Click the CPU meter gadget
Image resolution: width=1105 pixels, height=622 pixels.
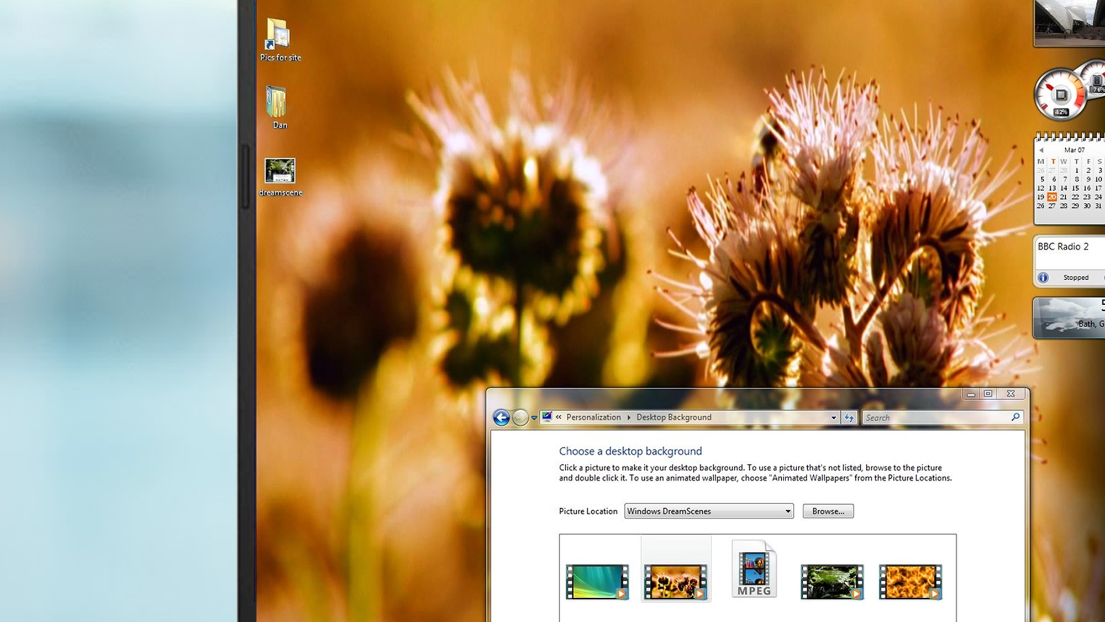(1060, 95)
